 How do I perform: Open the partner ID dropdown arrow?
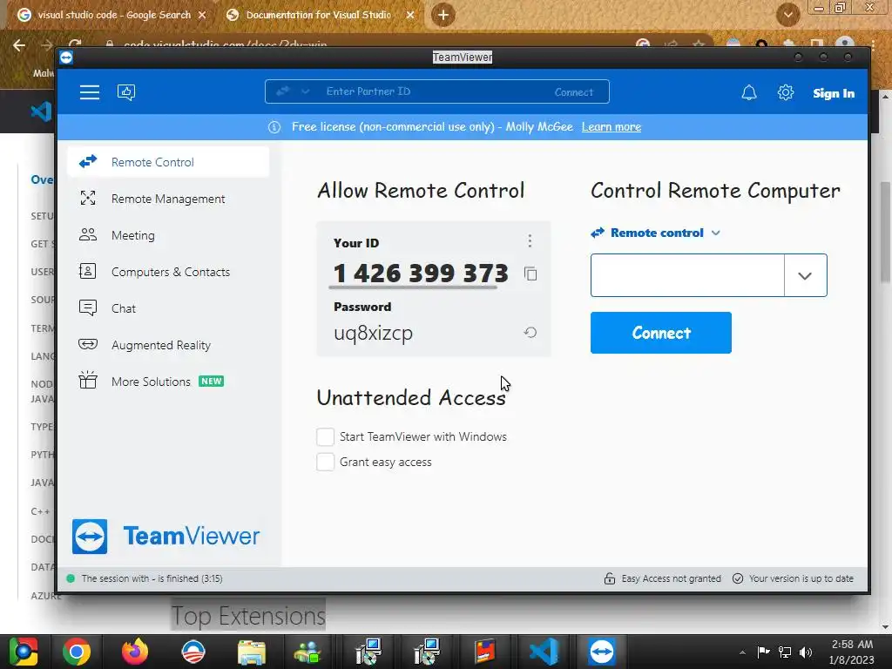click(x=805, y=276)
